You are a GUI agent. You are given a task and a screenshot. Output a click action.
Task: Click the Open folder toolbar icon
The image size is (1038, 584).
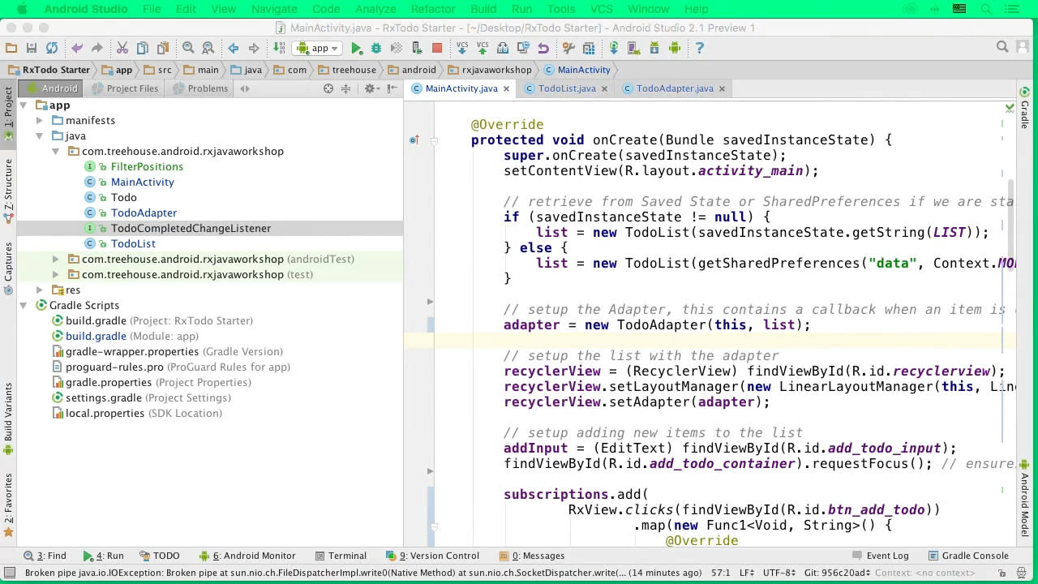point(11,48)
